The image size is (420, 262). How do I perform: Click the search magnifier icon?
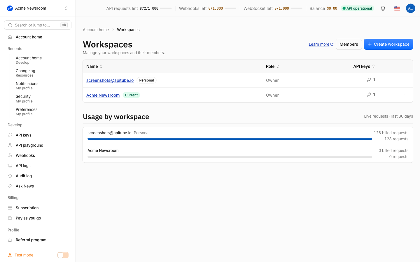click(10, 25)
